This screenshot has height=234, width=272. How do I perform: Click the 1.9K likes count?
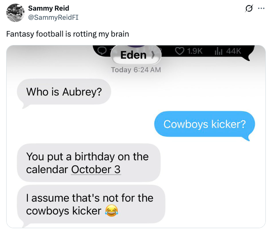[195, 51]
